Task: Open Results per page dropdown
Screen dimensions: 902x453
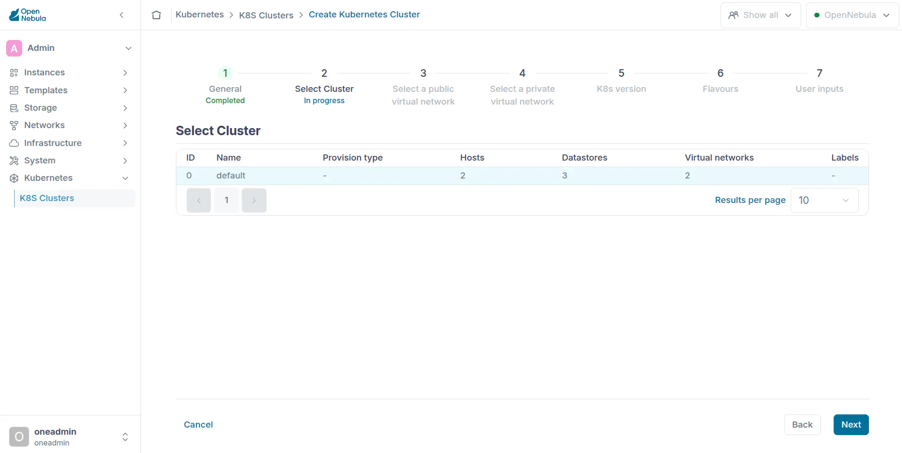Action: (x=824, y=200)
